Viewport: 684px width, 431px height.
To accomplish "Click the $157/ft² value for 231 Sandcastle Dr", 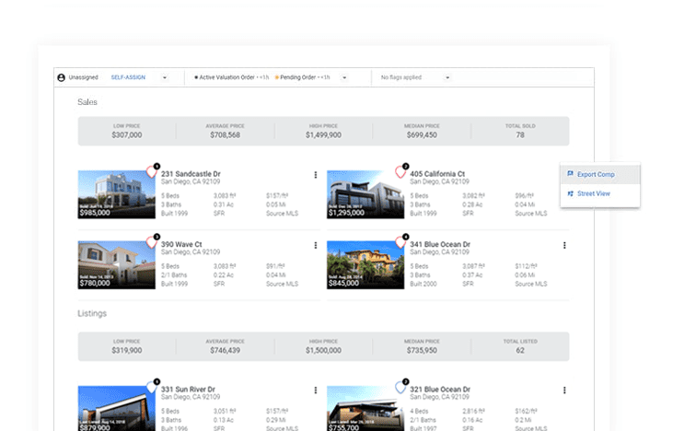I will click(x=277, y=196).
